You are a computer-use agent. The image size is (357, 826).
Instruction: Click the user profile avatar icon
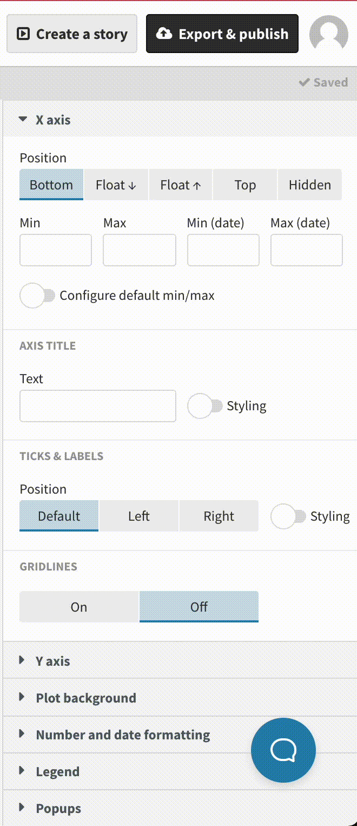328,34
